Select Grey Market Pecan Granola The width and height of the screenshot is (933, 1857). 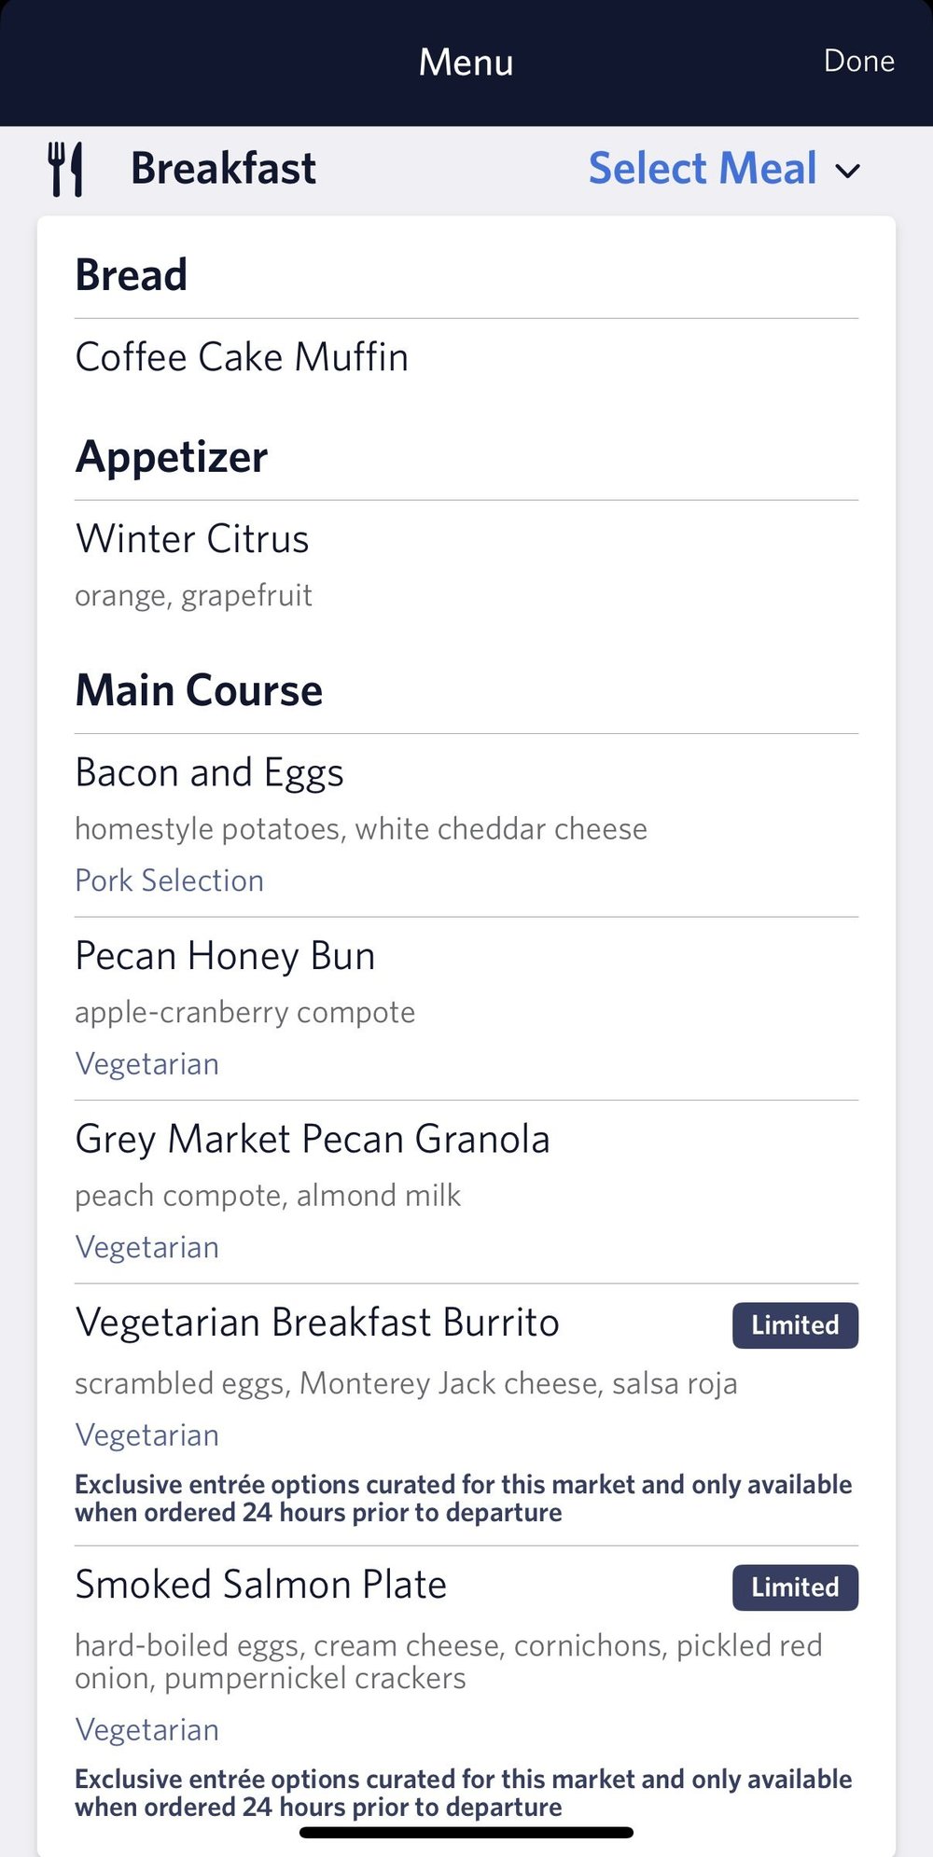(x=313, y=1139)
